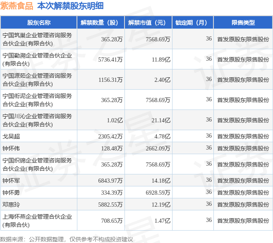Image resolution: width=273 pixels, height=243 pixels.
Task: Select shareholder name 钟怀军
Action: tap(11, 180)
